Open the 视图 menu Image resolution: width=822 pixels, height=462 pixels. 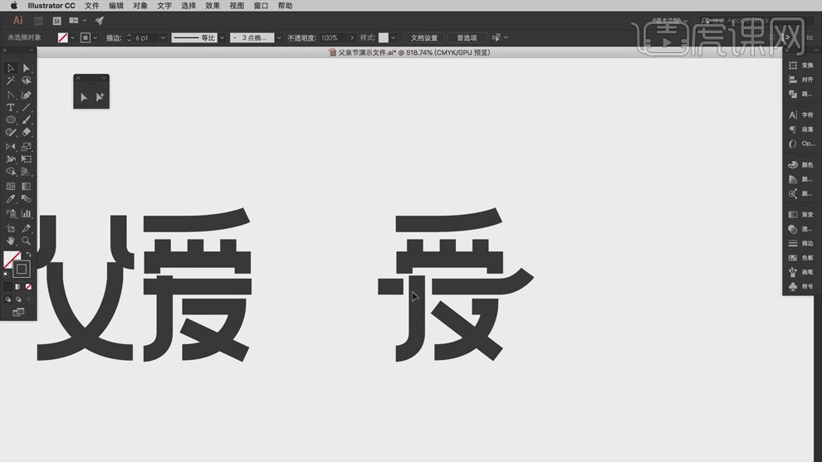coord(237,6)
